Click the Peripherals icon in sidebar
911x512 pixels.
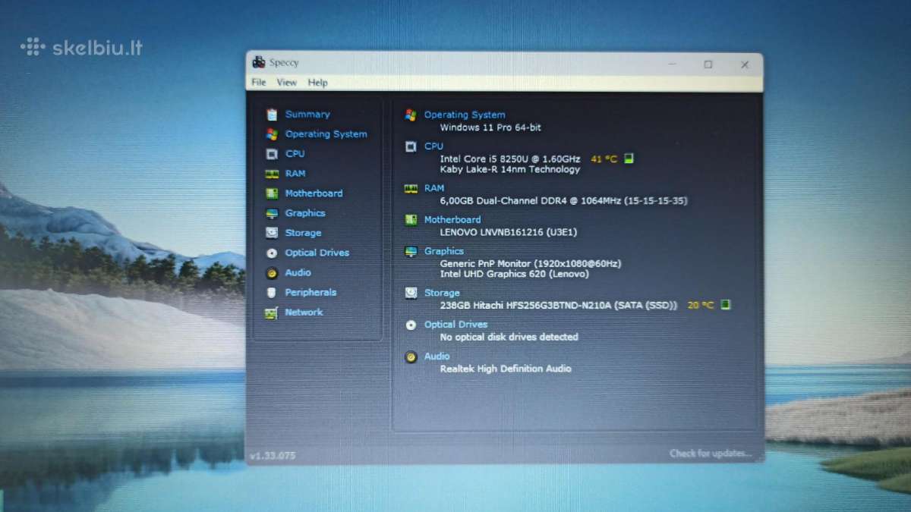(271, 293)
